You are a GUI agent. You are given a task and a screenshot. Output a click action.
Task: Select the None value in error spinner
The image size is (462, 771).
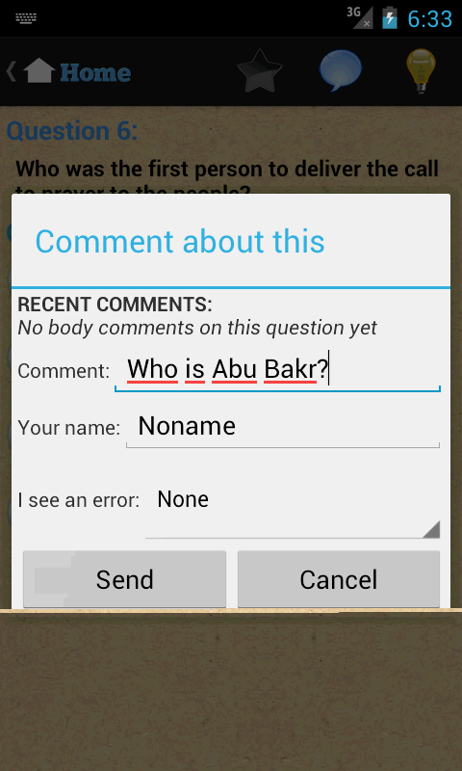click(x=183, y=499)
